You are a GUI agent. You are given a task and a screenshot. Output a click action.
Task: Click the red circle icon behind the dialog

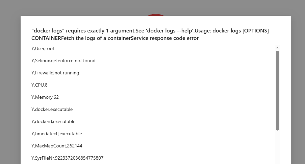click(155, 15)
